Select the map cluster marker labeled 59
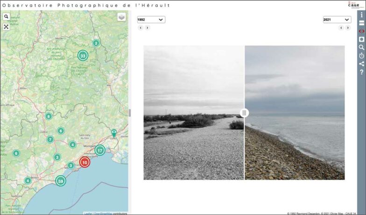The height and width of the screenshot is (215, 366). 61,180
